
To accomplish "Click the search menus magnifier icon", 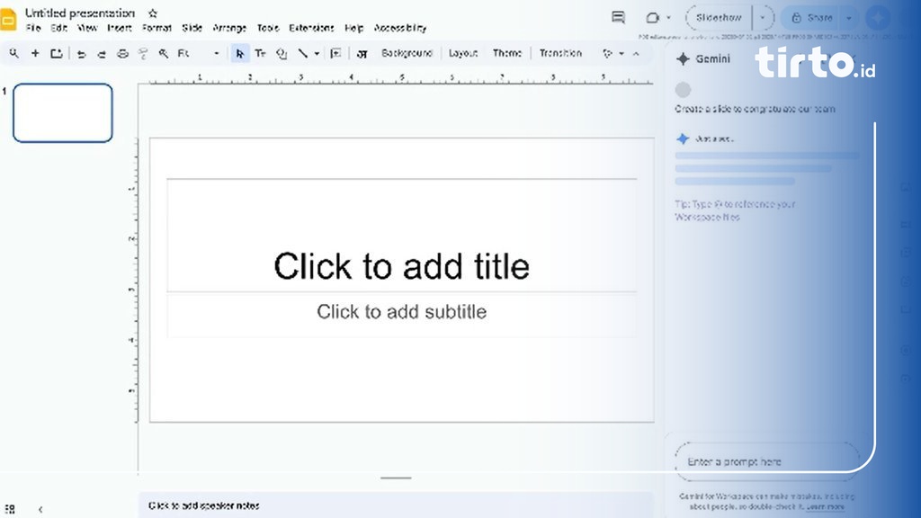I will click(14, 54).
